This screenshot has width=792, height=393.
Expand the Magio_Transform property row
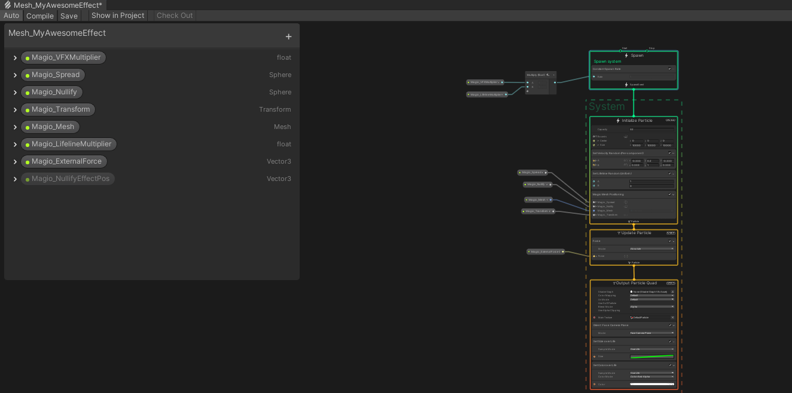[x=15, y=110]
